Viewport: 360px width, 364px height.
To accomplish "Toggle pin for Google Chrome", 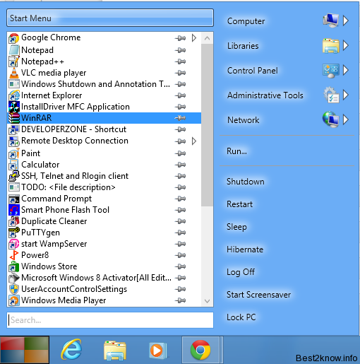I will [181, 38].
